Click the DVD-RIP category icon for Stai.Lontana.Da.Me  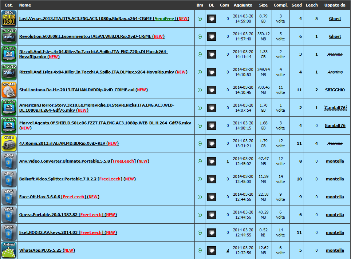(9, 90)
